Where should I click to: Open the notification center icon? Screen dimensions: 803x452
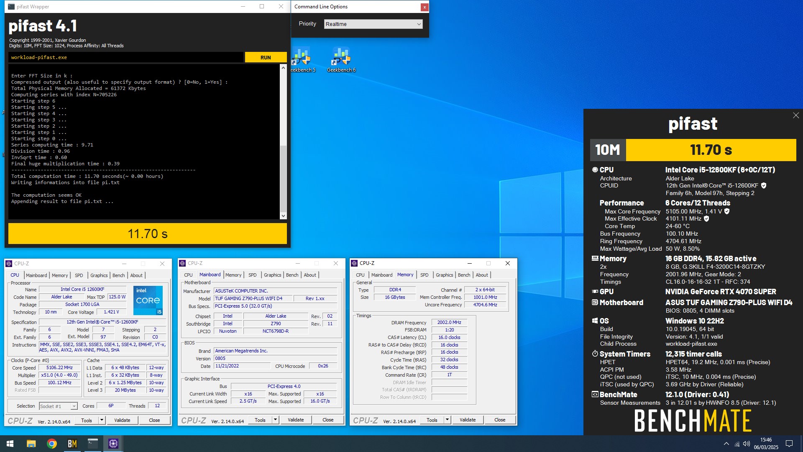coord(789,444)
